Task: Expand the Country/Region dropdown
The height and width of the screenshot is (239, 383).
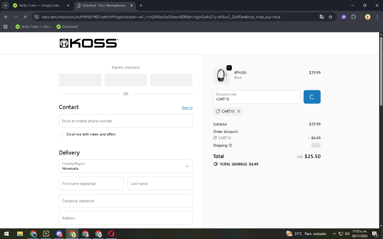Action: point(126,166)
